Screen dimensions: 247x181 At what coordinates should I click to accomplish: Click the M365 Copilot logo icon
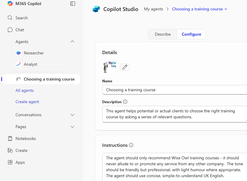(10, 4)
